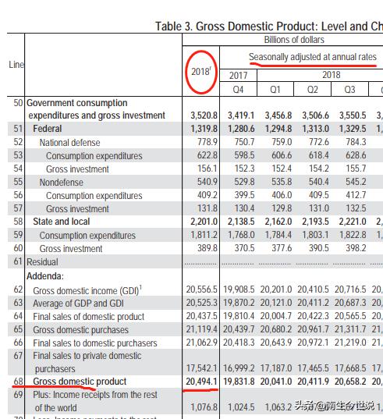Select the Q2 column header
Screen dimensions: 383x419
(x=313, y=89)
